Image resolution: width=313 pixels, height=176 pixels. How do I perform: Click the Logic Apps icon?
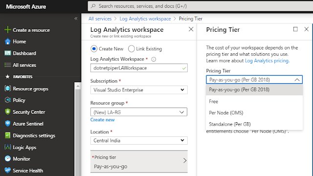8,147
